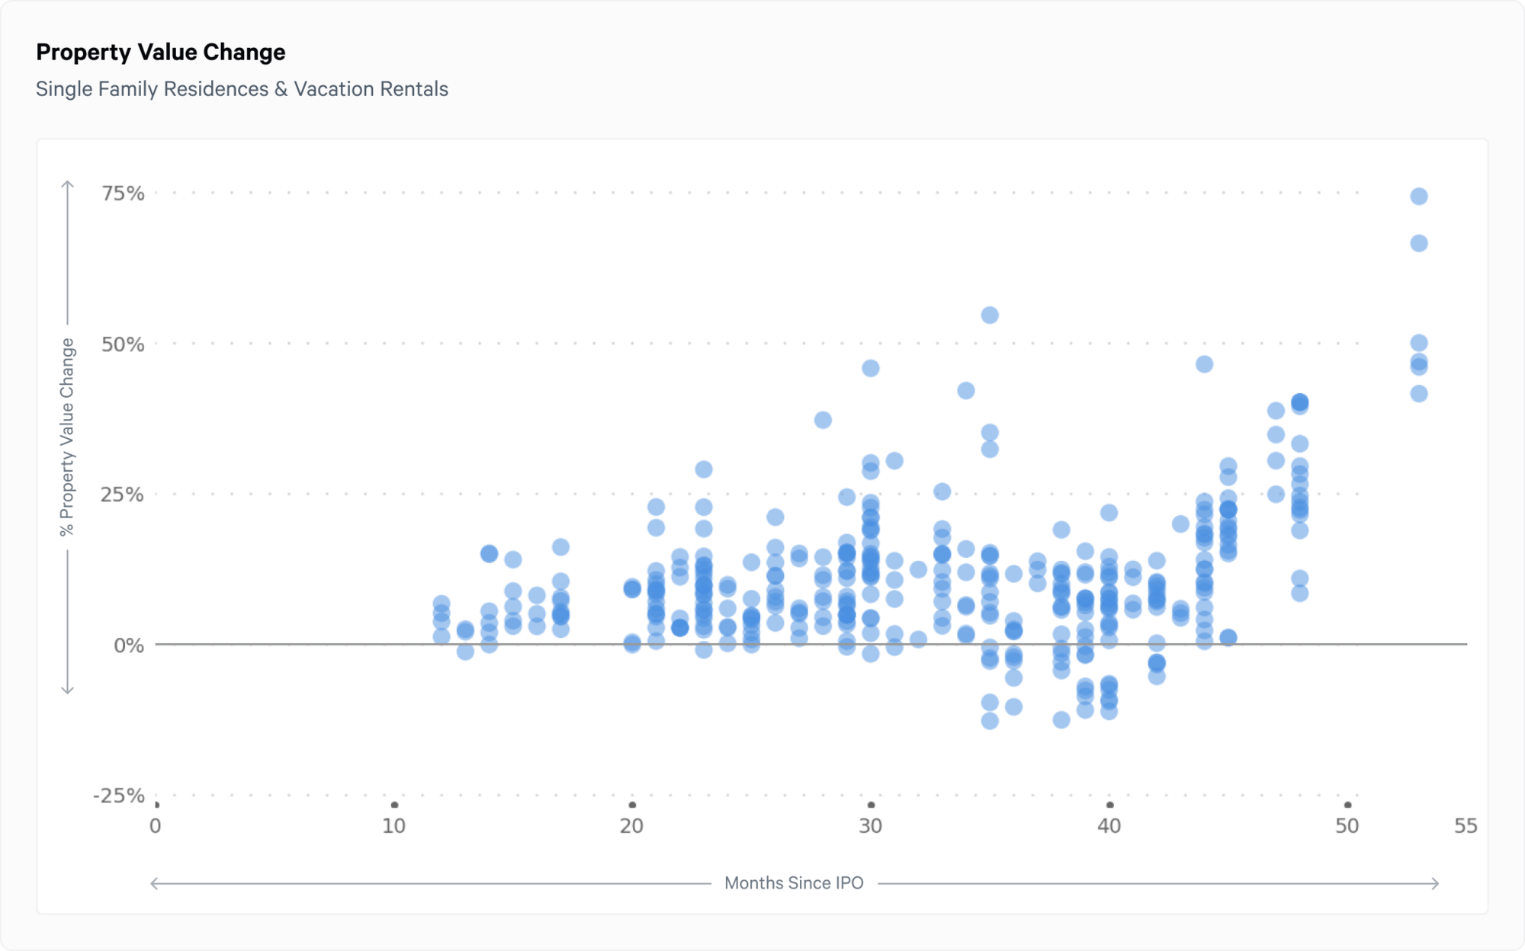Click the 30 tick on the x-axis
Viewport: 1525px width, 951px height.
tap(870, 826)
